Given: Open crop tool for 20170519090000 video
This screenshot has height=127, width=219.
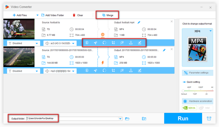Looking at the screenshot, I should click(113, 71).
